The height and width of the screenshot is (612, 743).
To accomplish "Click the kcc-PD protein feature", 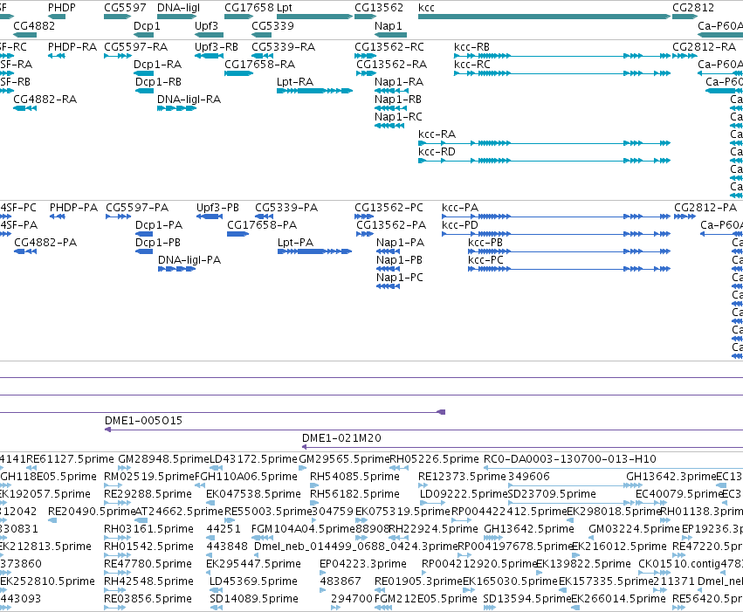I will 556,234.
